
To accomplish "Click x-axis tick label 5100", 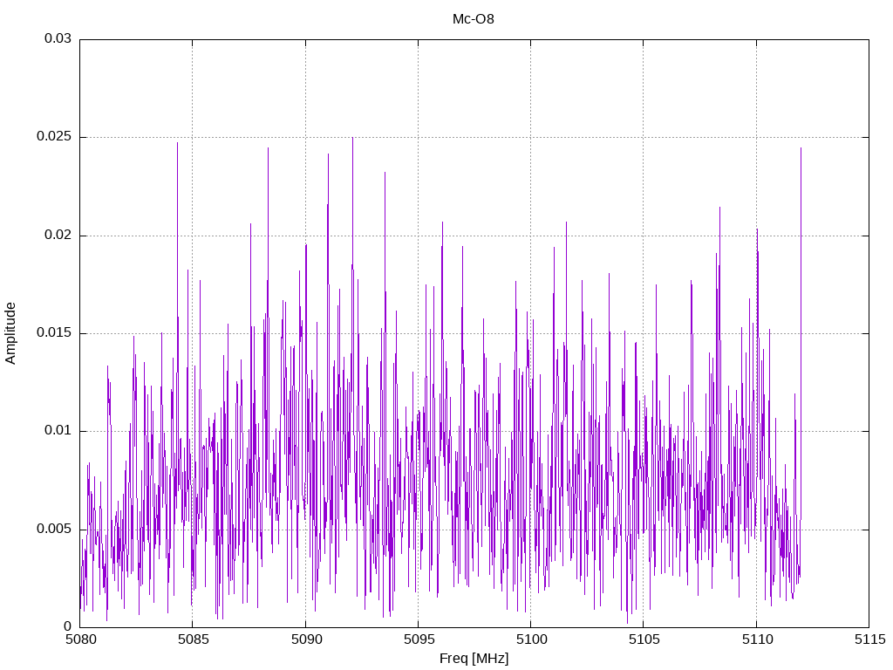I will (531, 639).
